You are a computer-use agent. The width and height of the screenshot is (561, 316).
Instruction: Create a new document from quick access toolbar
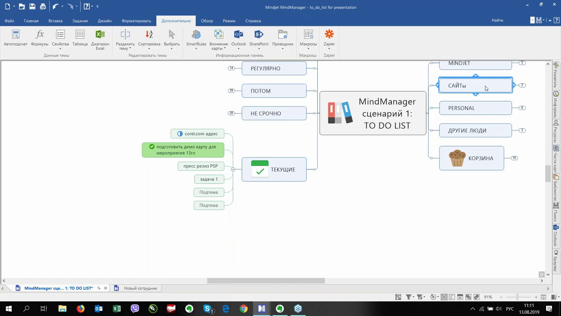click(x=8, y=7)
